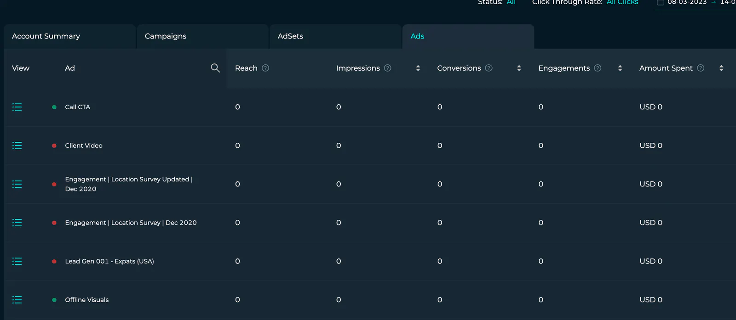Switch to the Campaigns tab
736x320 pixels.
click(202, 36)
